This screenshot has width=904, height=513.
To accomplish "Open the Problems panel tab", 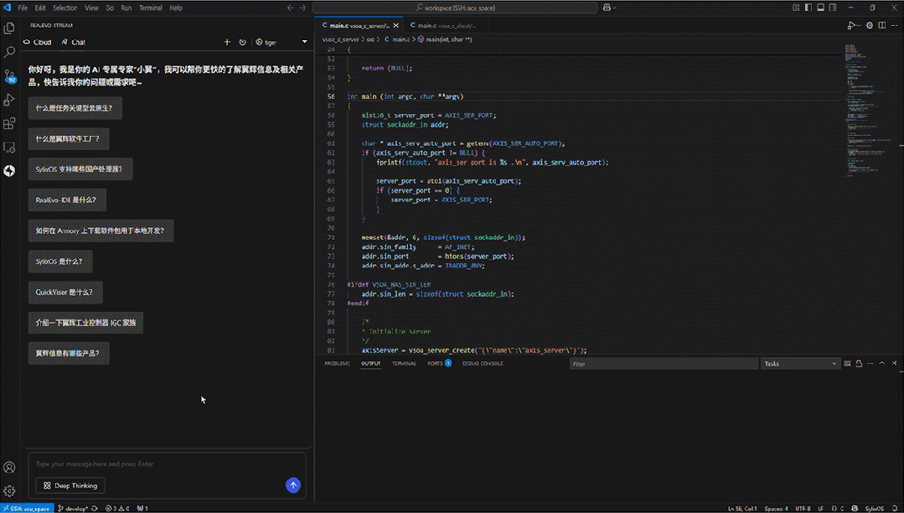I will (337, 364).
